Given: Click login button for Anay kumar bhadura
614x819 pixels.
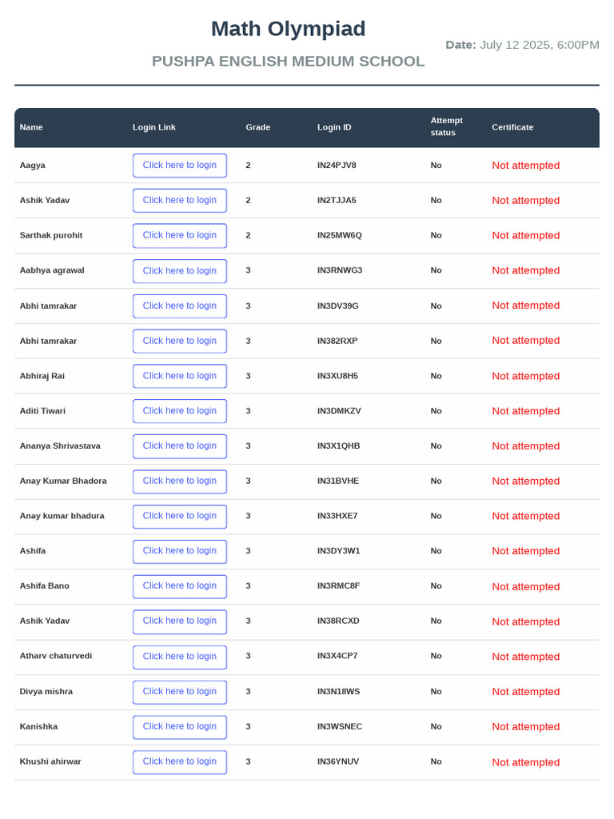Looking at the screenshot, I should 180,516.
